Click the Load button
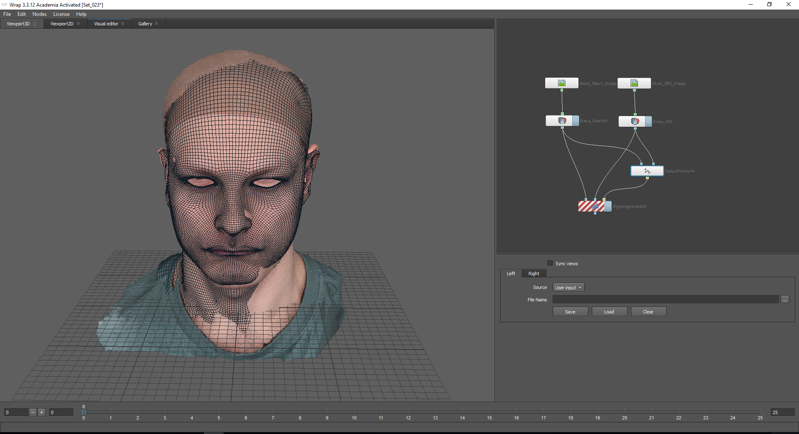 coord(609,312)
